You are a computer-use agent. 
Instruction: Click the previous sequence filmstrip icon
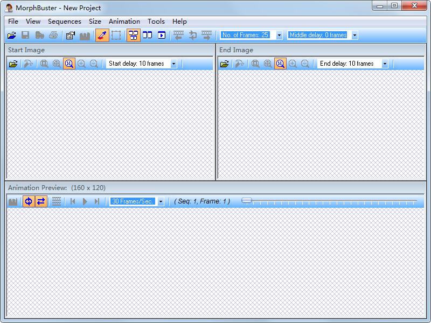(x=178, y=35)
